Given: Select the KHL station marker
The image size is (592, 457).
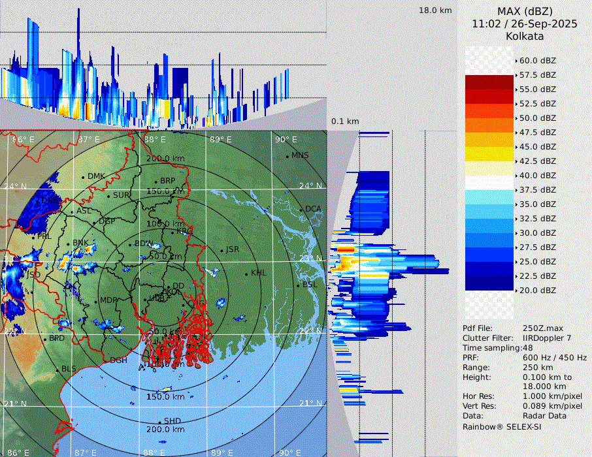Looking at the screenshot, I should point(246,274).
